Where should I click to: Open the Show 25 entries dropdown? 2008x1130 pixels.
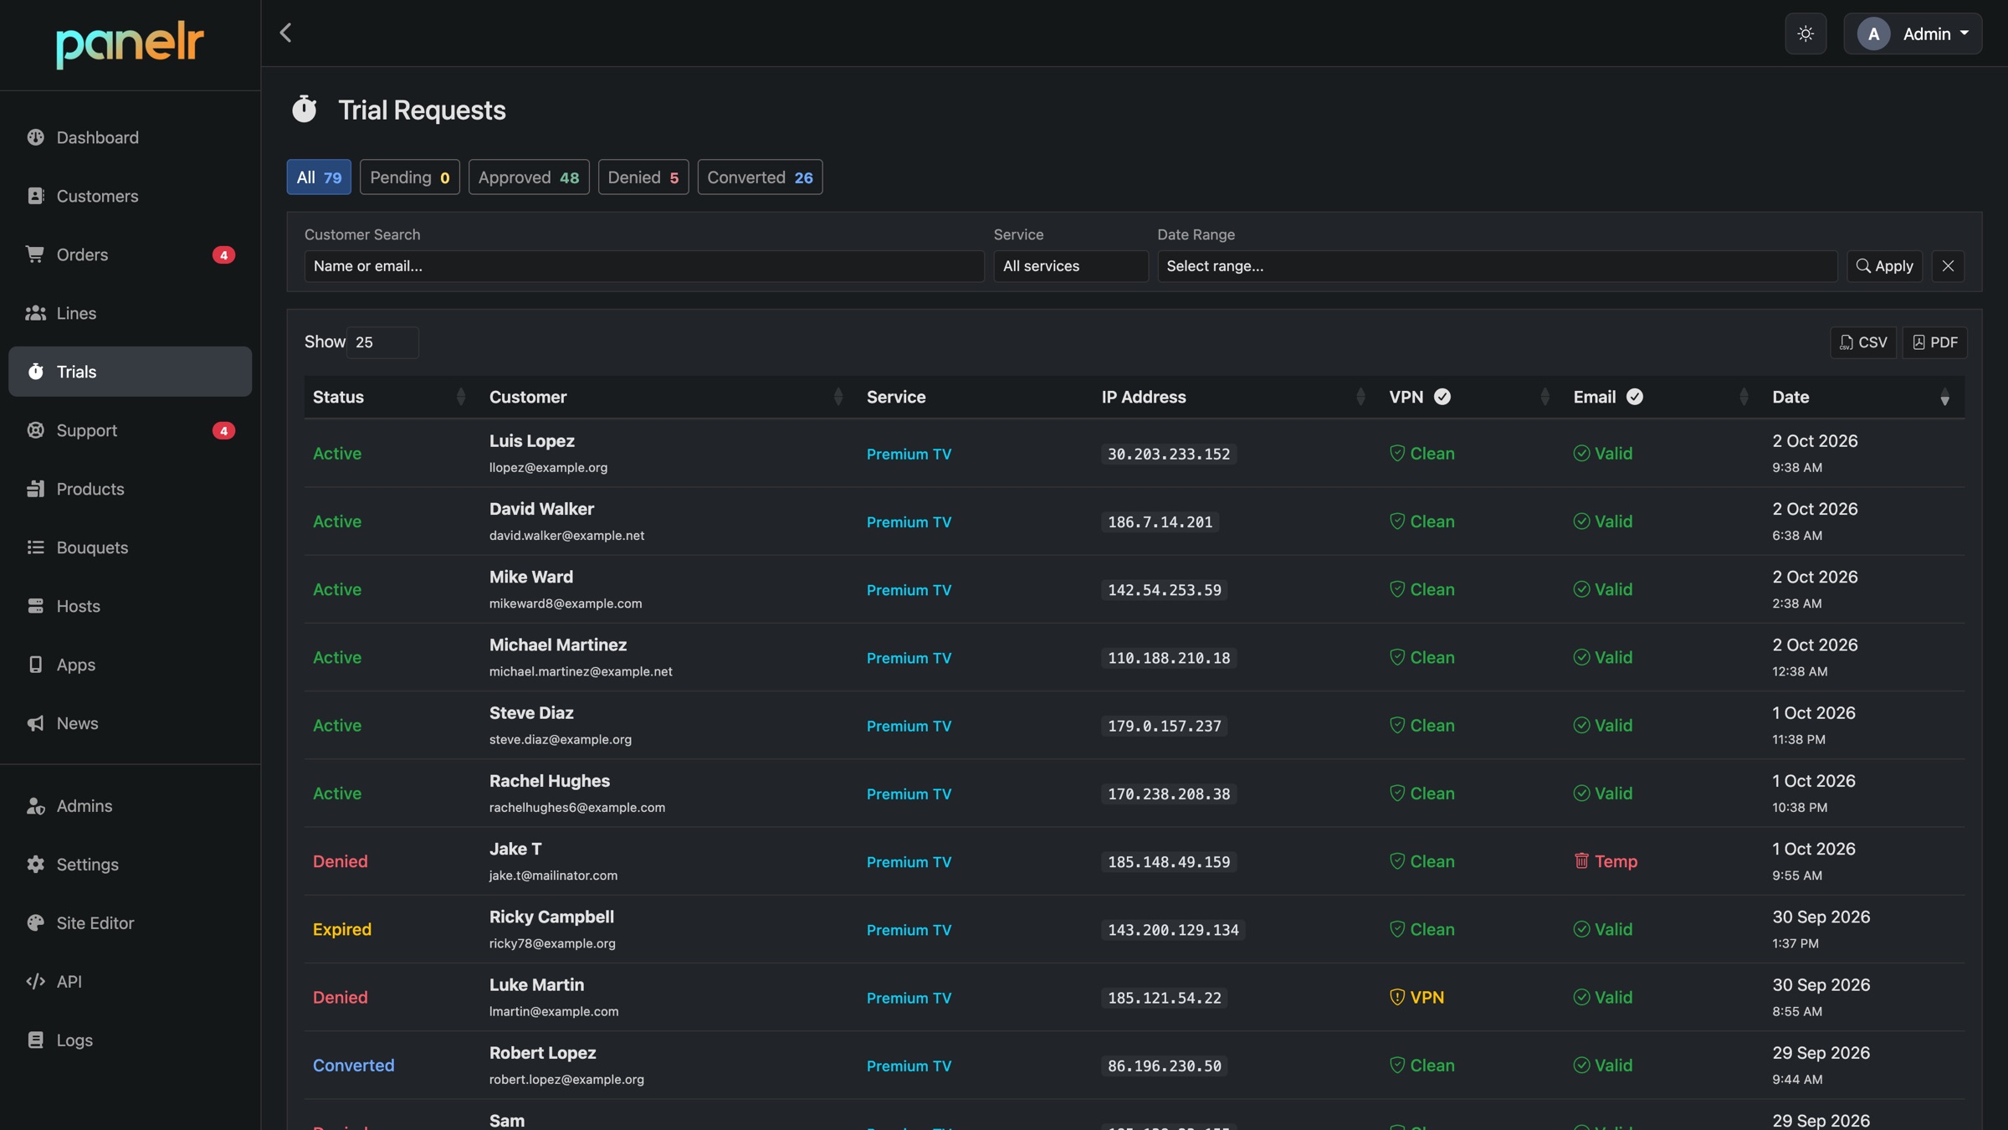click(x=382, y=342)
